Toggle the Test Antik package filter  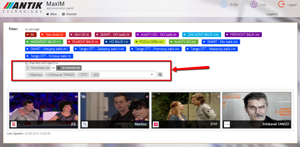(x=53, y=35)
